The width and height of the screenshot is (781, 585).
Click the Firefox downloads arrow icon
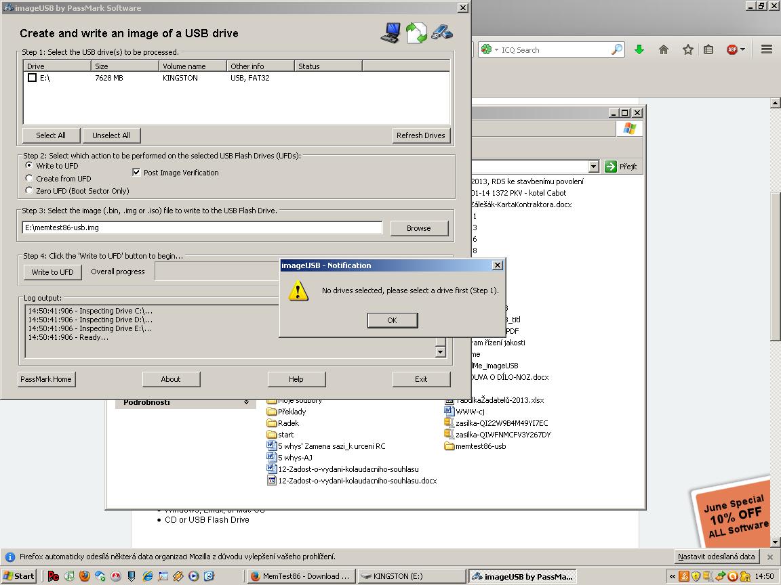[x=639, y=49]
